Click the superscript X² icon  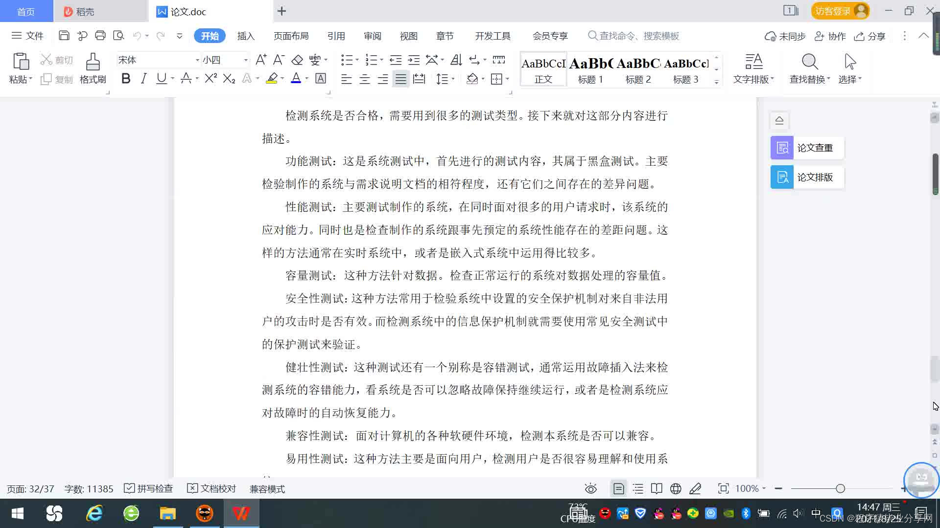coord(211,79)
